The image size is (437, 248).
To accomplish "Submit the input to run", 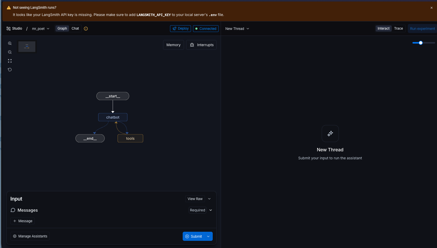I will pyautogui.click(x=194, y=236).
